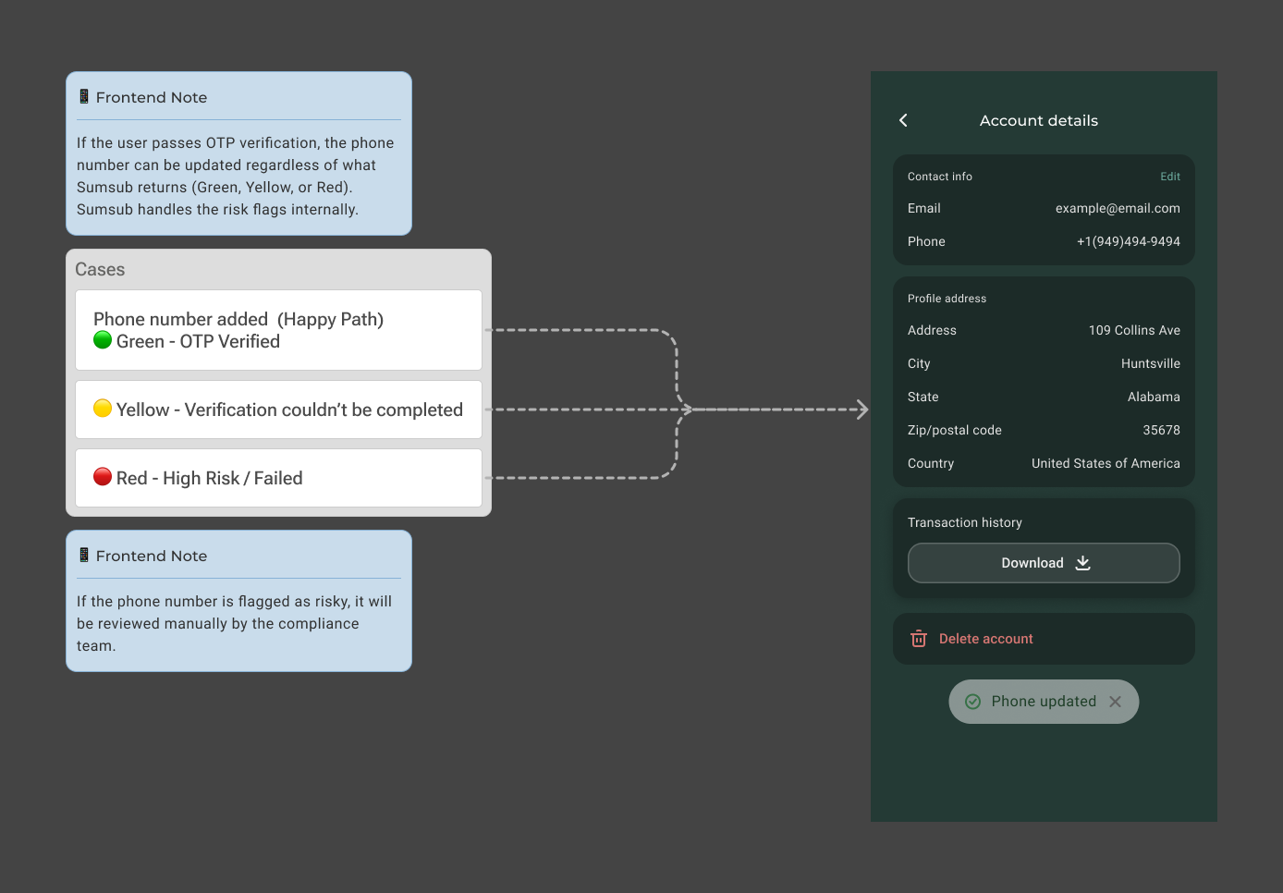Click United States of America value
1283x893 pixels.
pyautogui.click(x=1106, y=463)
